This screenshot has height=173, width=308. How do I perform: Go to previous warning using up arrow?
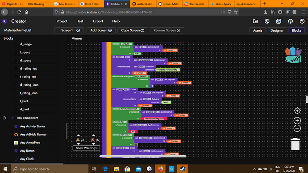79,135
